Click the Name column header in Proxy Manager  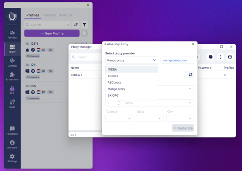(x=75, y=68)
